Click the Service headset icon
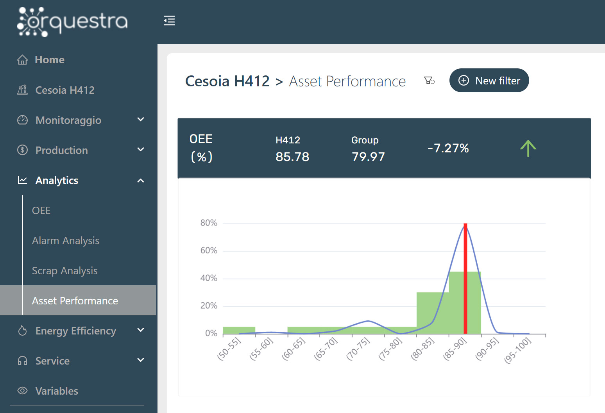605x413 pixels. pos(23,361)
